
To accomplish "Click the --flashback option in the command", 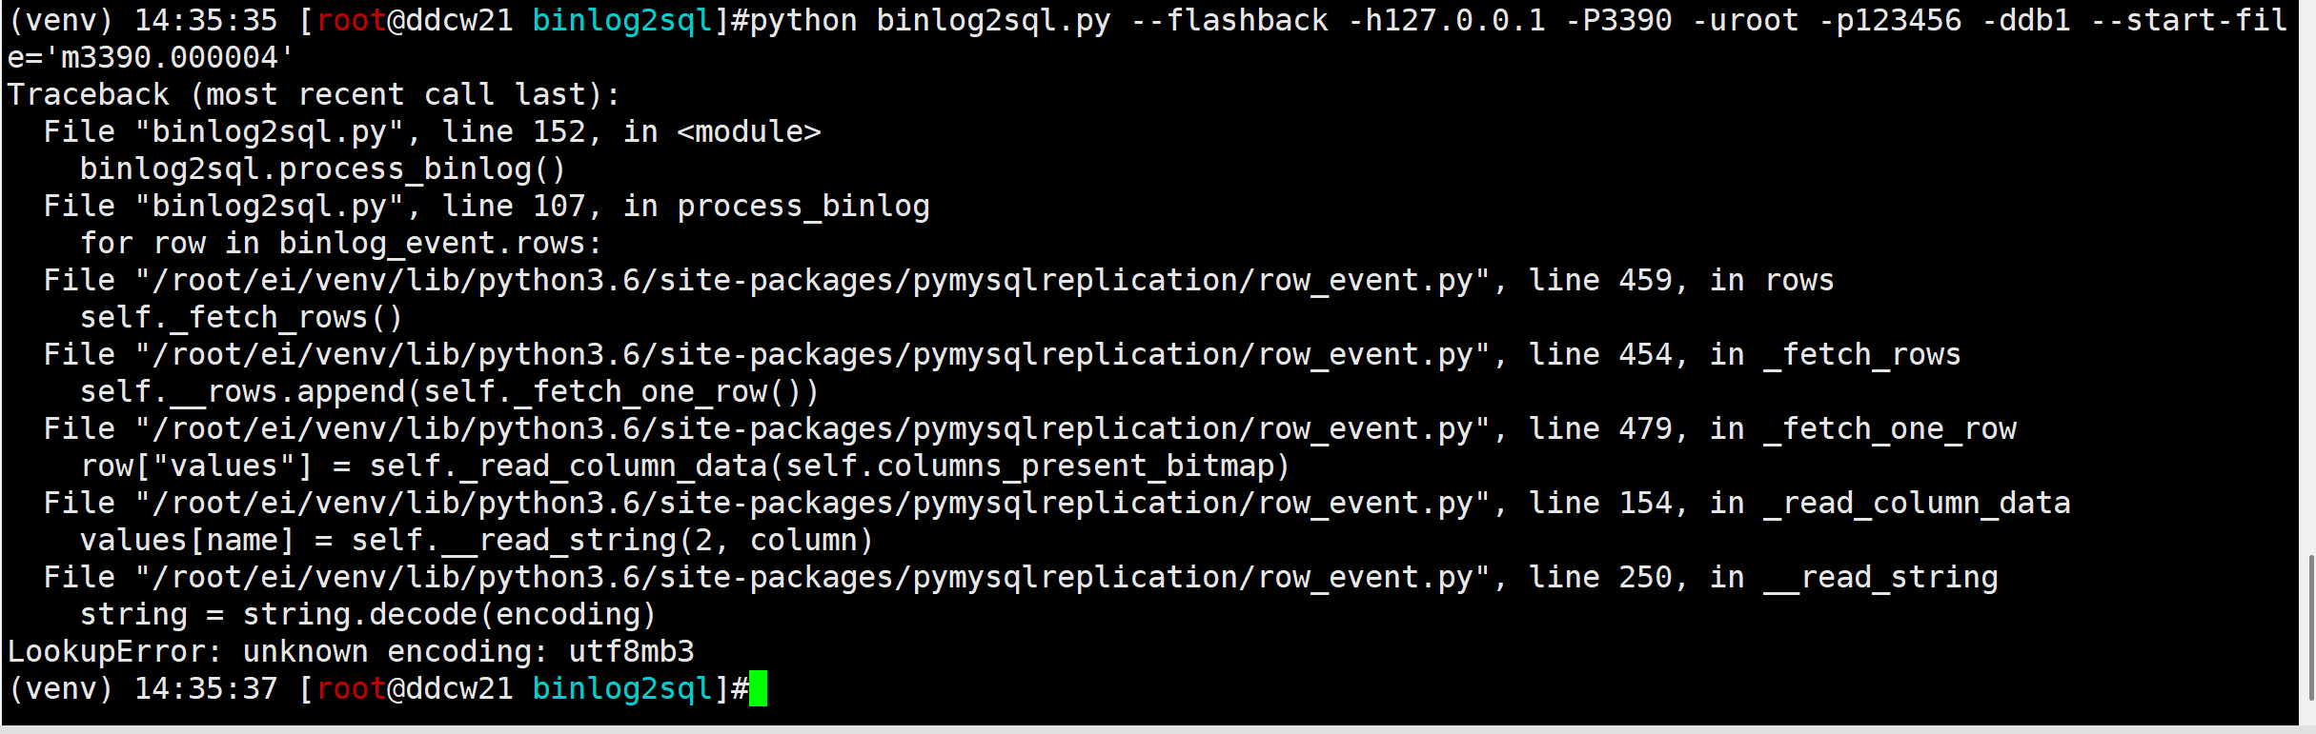I will point(1229,20).
